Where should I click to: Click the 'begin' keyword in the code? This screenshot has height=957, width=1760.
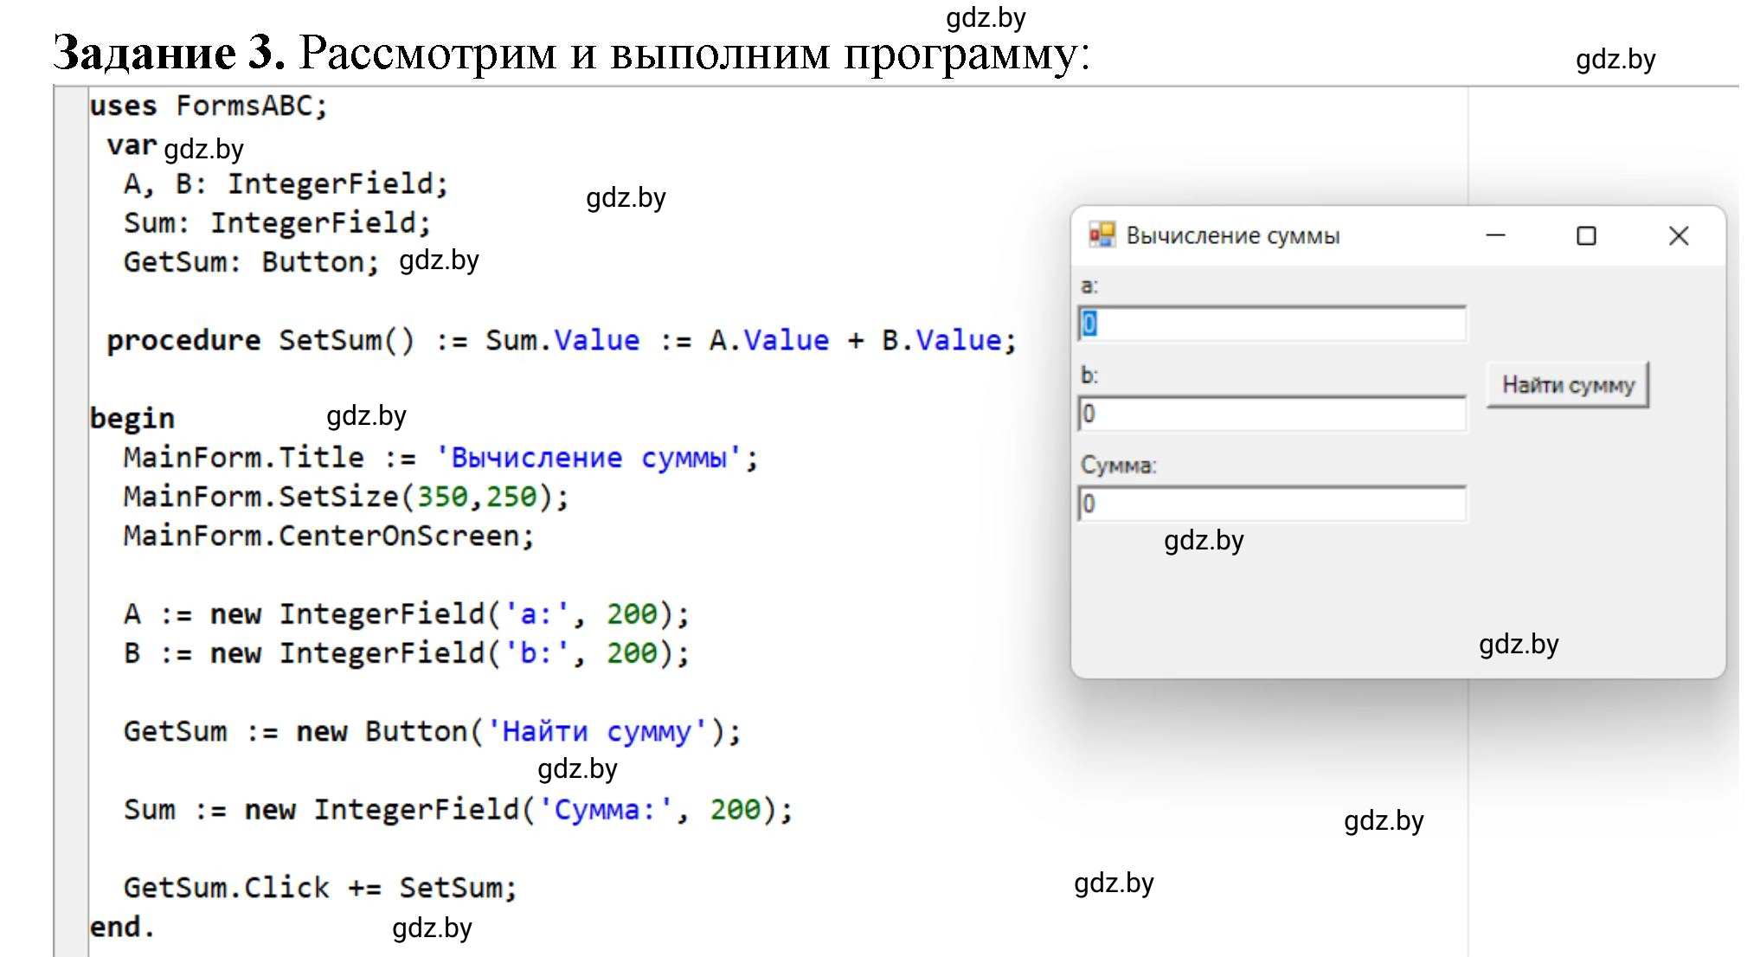coord(132,419)
